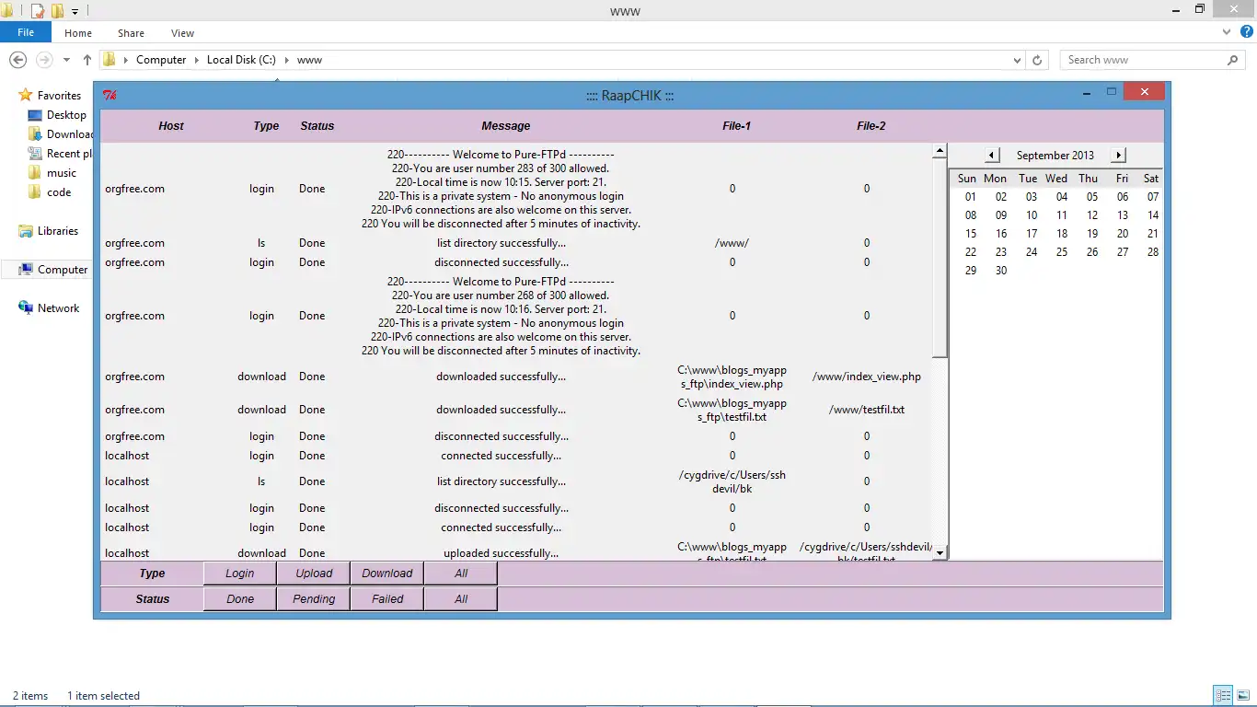Viewport: 1257px width, 707px height.
Task: Select date 30 in the calendar
Action: click(x=1001, y=271)
